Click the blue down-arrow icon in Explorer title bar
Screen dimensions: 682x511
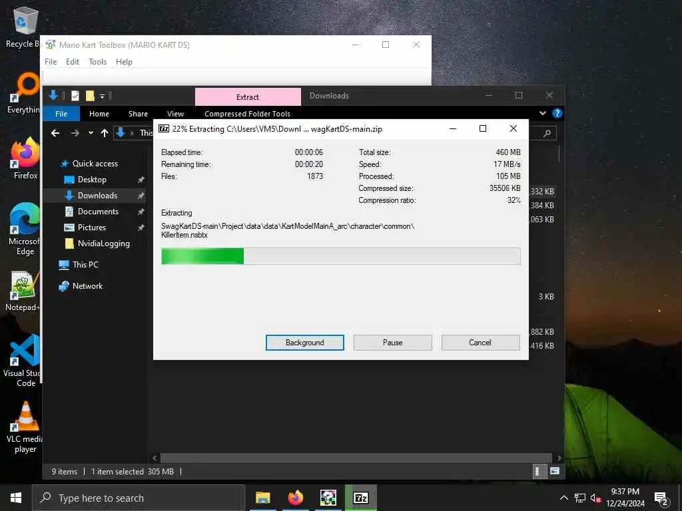pos(53,95)
